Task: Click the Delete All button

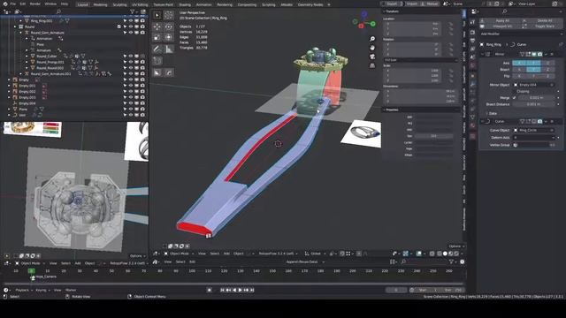Action: (x=541, y=21)
